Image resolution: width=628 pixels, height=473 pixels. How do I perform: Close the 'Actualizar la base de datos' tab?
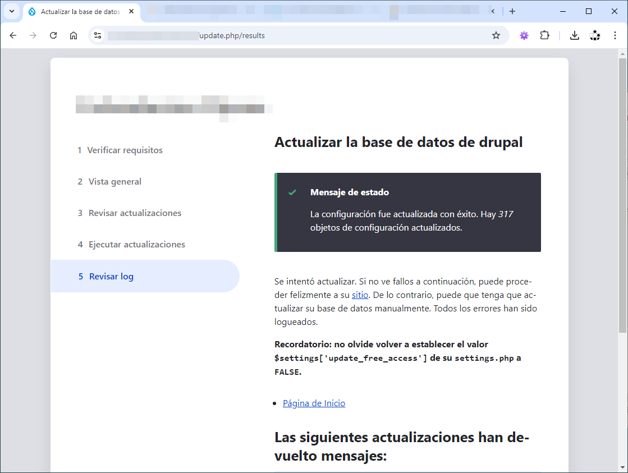(131, 12)
